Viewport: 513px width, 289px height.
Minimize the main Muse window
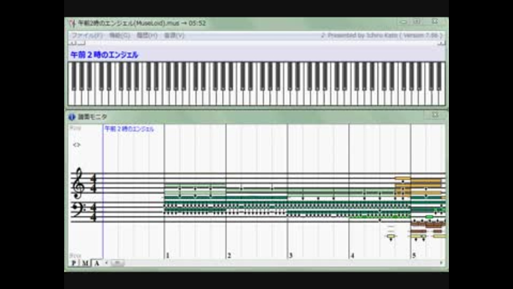pos(403,21)
